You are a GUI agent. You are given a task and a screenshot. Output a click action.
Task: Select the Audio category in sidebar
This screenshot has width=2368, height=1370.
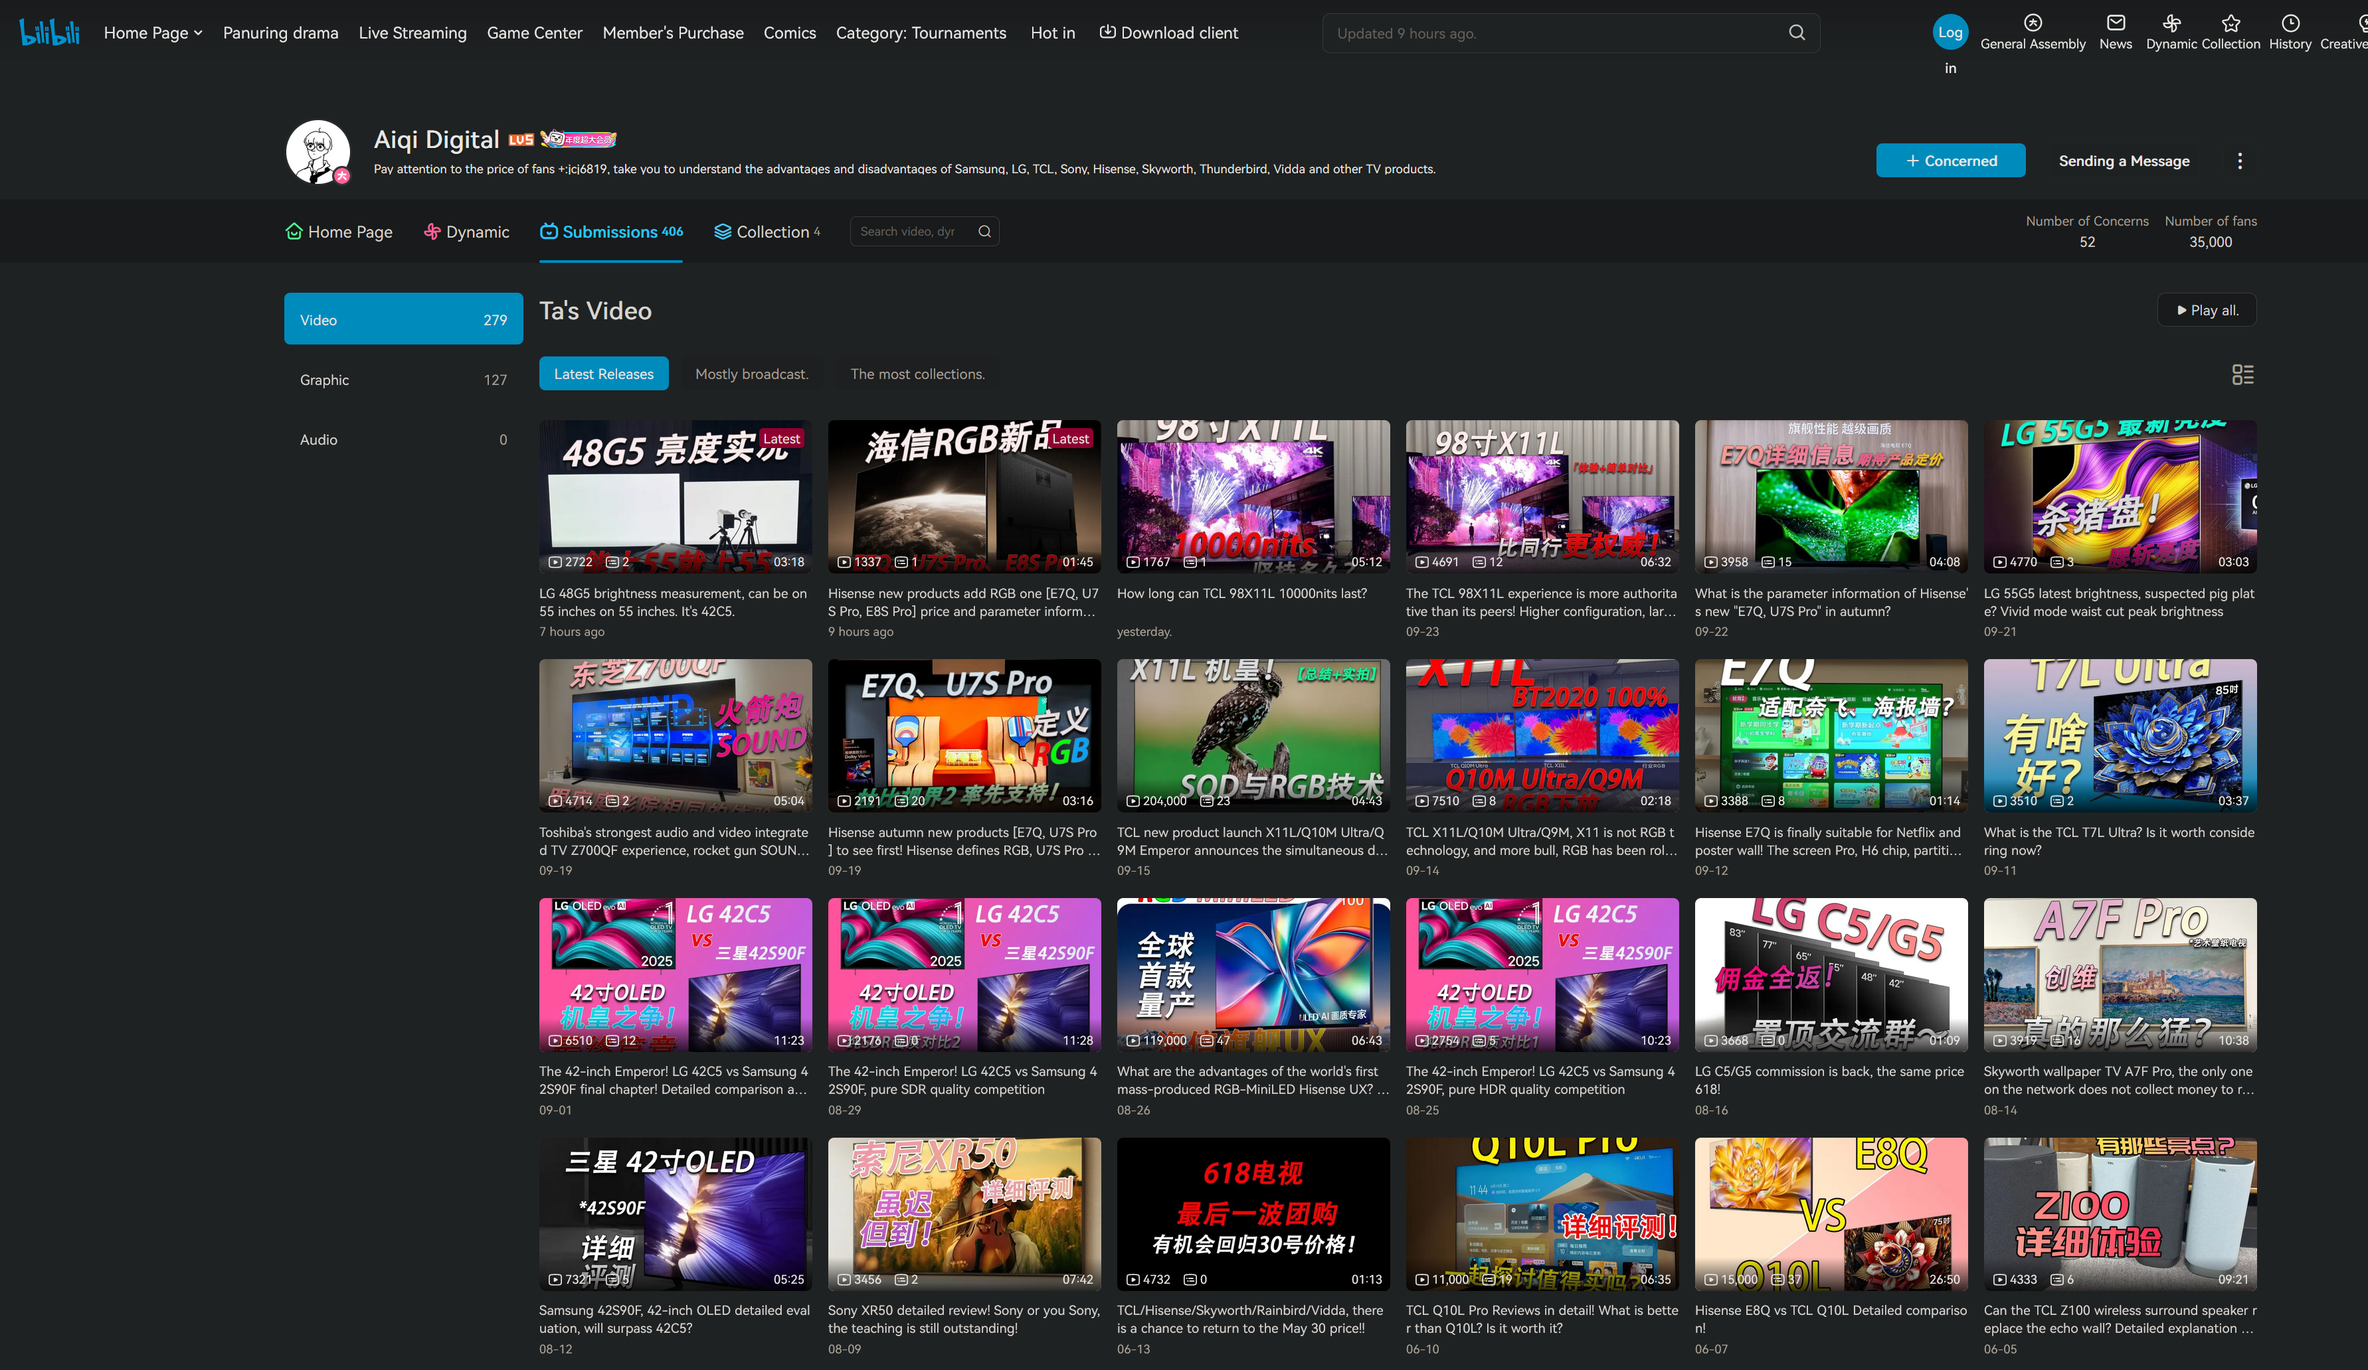[x=403, y=439]
